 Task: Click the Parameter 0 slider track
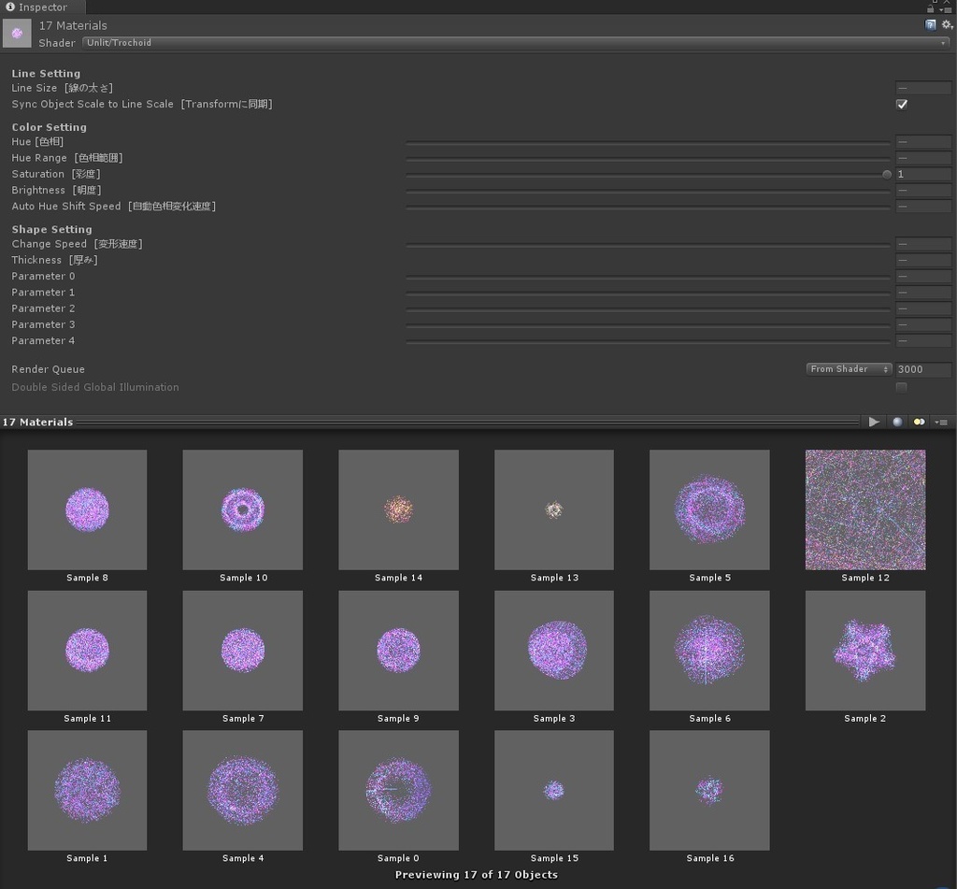(x=648, y=277)
